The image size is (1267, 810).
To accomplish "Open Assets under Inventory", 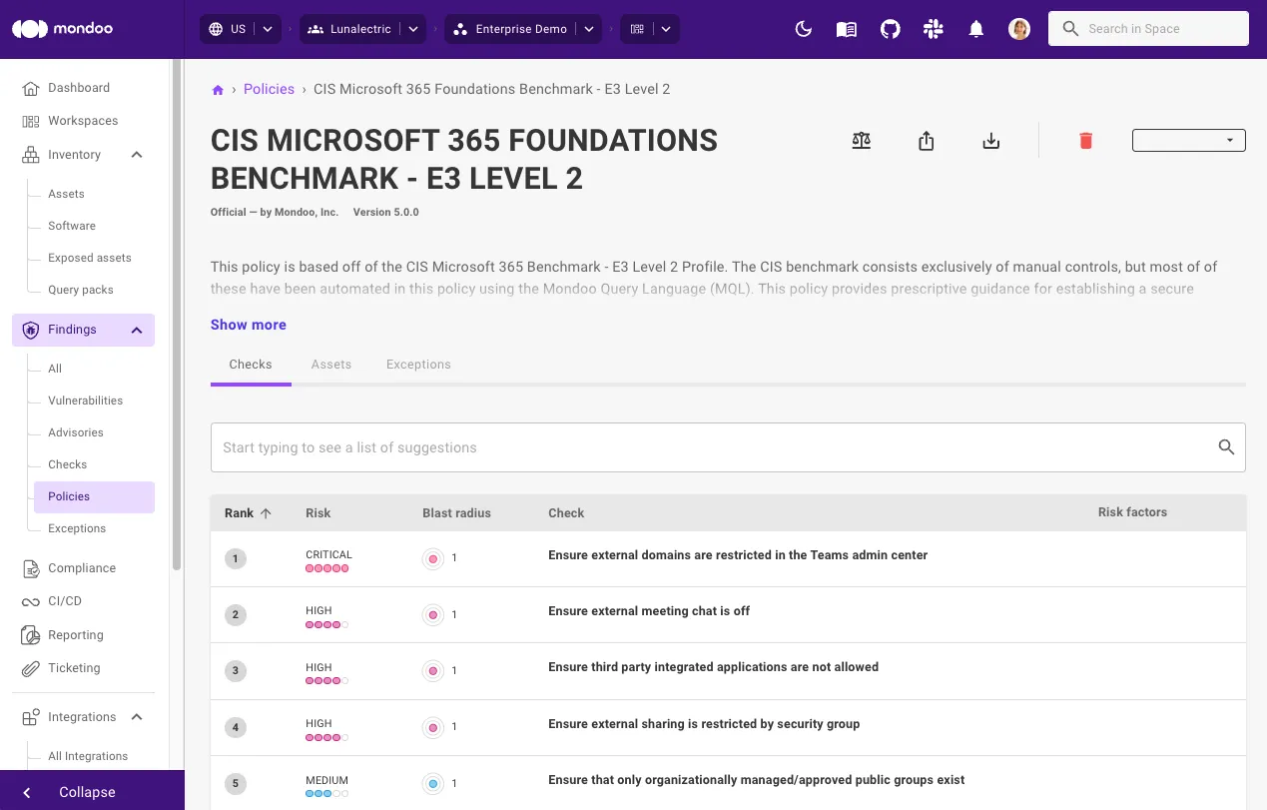I will [x=67, y=194].
